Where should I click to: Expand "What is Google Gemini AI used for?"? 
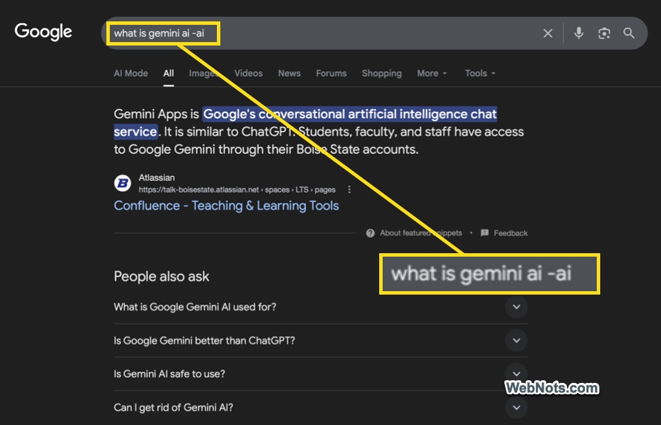point(320,307)
